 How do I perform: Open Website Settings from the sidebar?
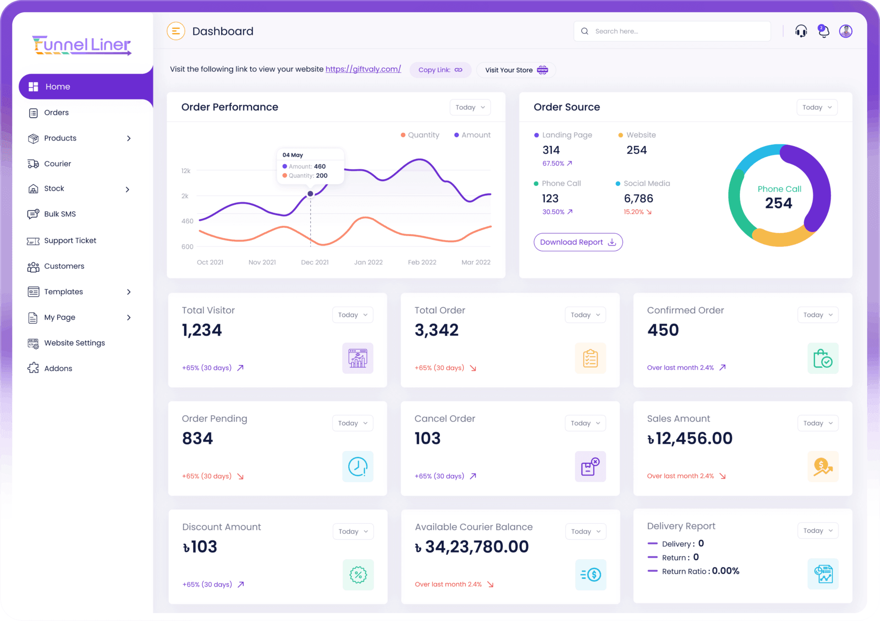(74, 343)
